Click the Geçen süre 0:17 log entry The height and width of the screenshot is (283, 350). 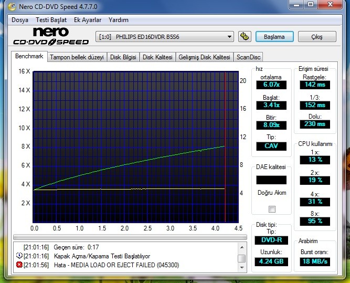coord(76,247)
